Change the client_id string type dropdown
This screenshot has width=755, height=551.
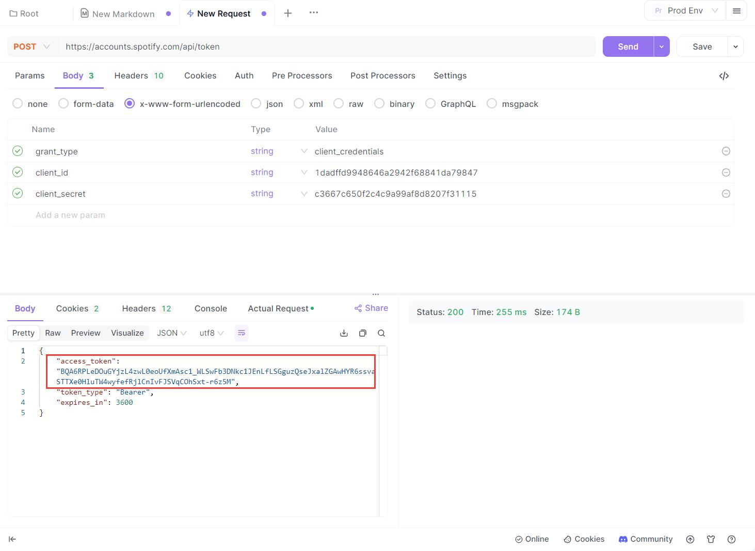click(x=279, y=172)
